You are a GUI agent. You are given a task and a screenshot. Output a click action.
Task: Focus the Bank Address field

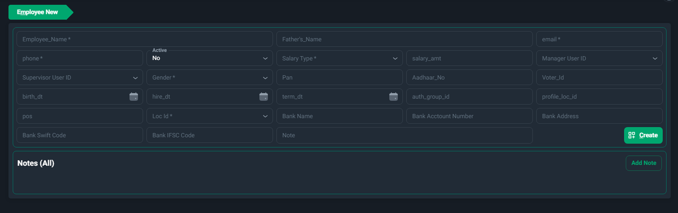coord(599,116)
